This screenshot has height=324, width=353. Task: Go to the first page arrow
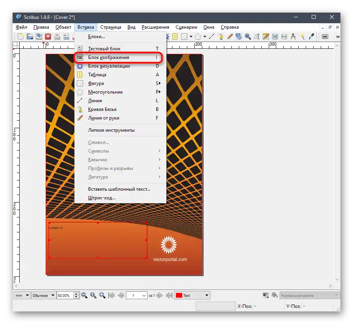point(111,295)
